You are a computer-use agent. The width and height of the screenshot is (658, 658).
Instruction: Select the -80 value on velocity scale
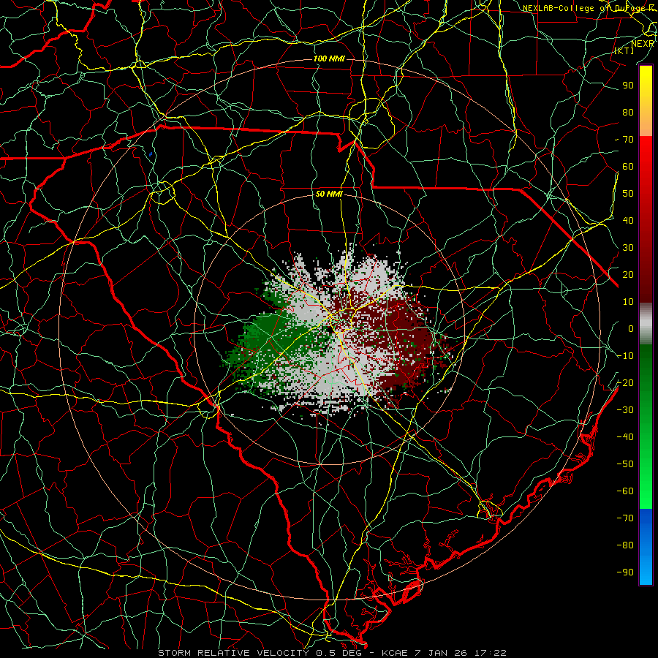[x=625, y=545]
